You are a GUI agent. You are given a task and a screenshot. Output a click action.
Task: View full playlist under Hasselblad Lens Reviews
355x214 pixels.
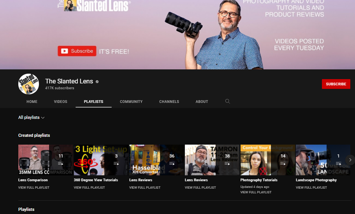tap(145, 187)
